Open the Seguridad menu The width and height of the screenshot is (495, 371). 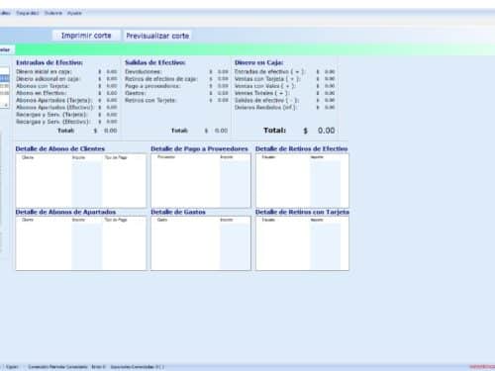coord(28,13)
